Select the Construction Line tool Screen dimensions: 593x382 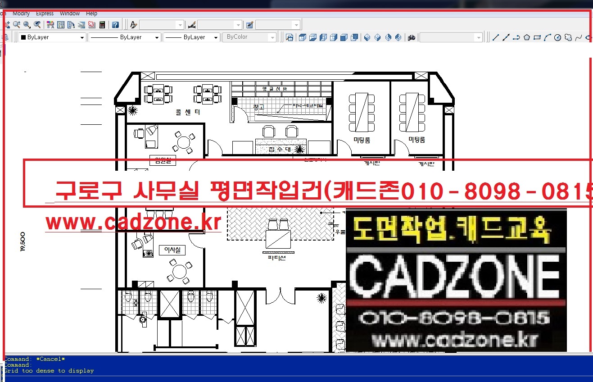tap(506, 37)
